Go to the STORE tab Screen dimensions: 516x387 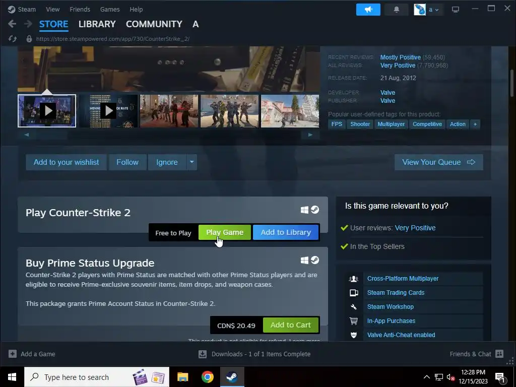(53, 24)
